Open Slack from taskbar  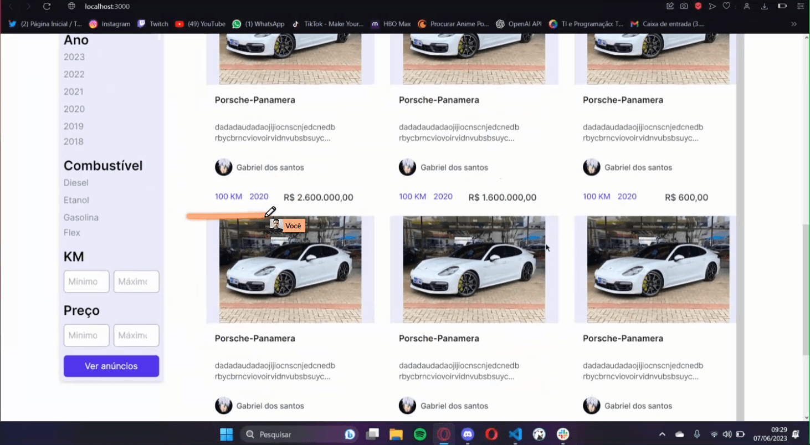[x=563, y=434]
